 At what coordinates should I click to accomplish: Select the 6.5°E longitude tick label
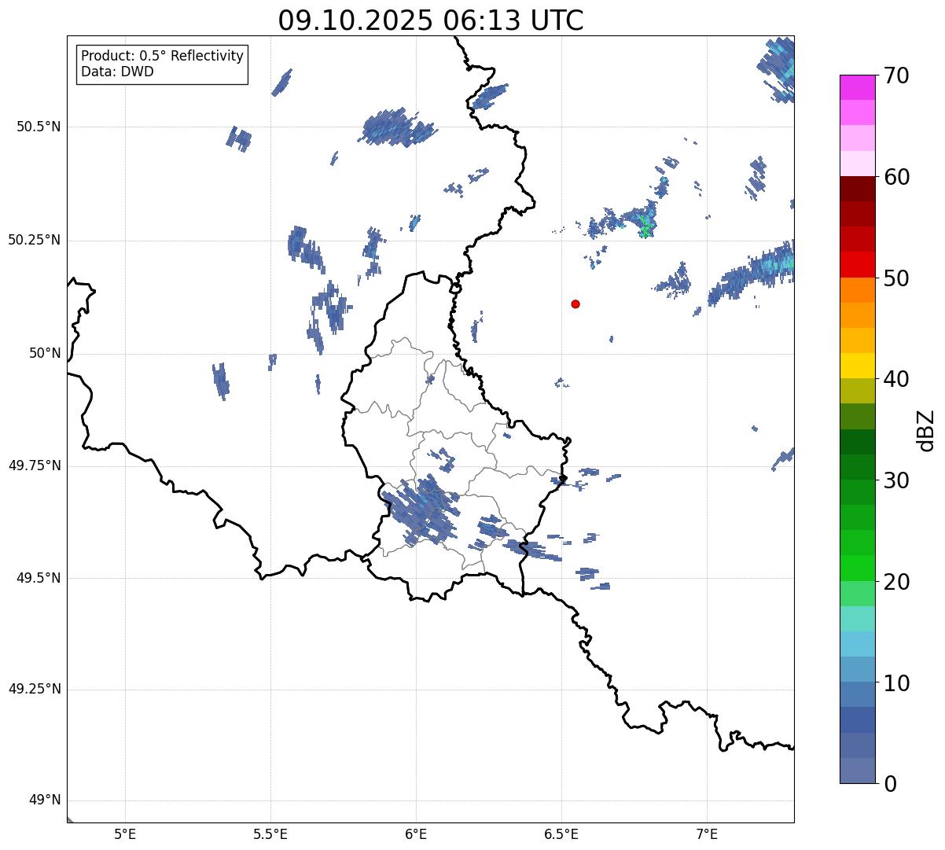point(561,833)
